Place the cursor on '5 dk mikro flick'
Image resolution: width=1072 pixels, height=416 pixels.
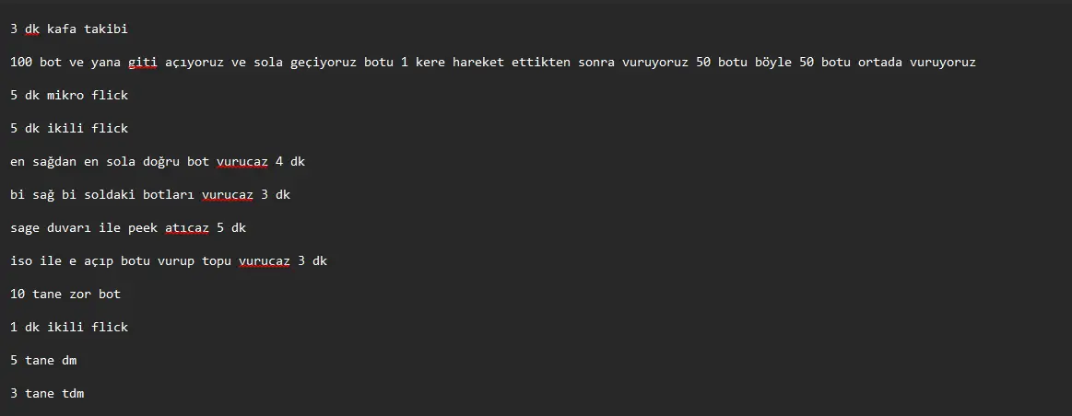point(69,96)
